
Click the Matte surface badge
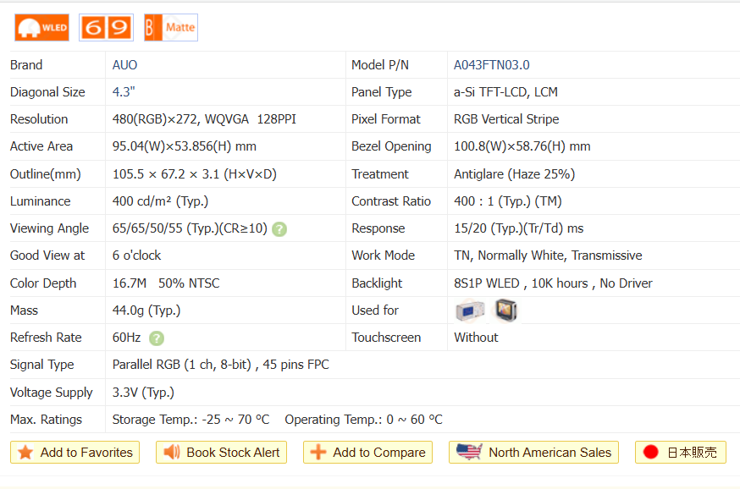(x=170, y=28)
